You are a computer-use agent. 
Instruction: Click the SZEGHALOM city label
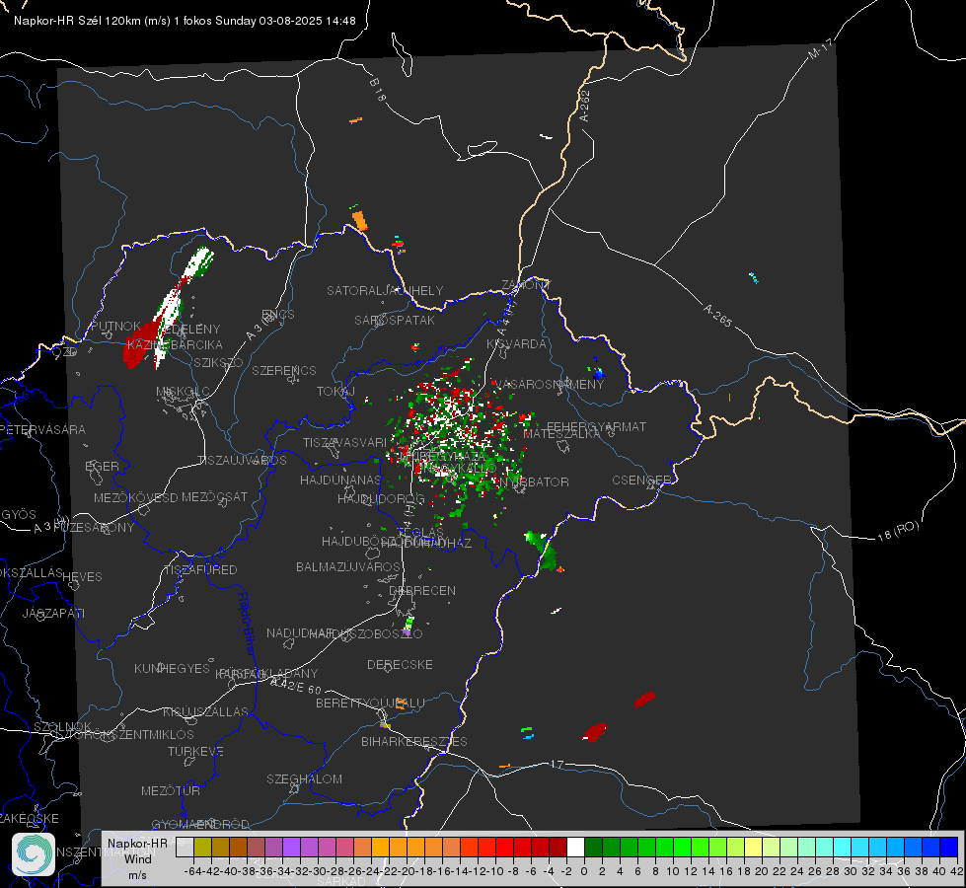tap(304, 778)
